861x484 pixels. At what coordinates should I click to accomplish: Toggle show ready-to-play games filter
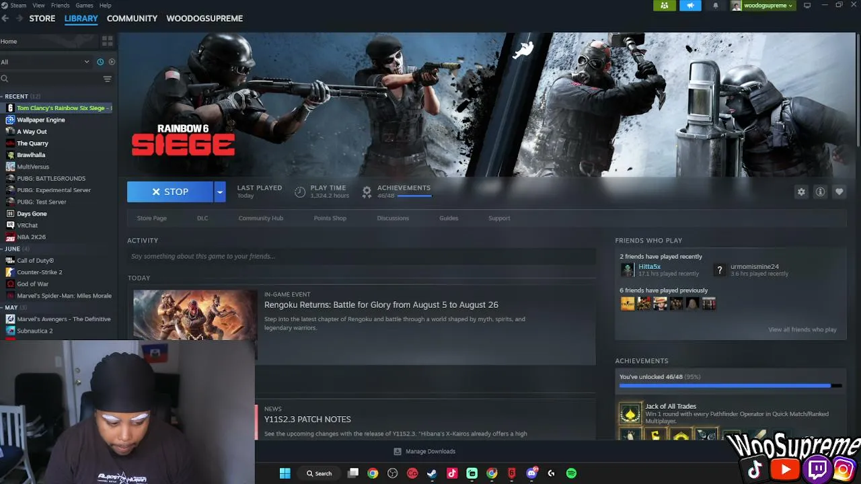(112, 62)
